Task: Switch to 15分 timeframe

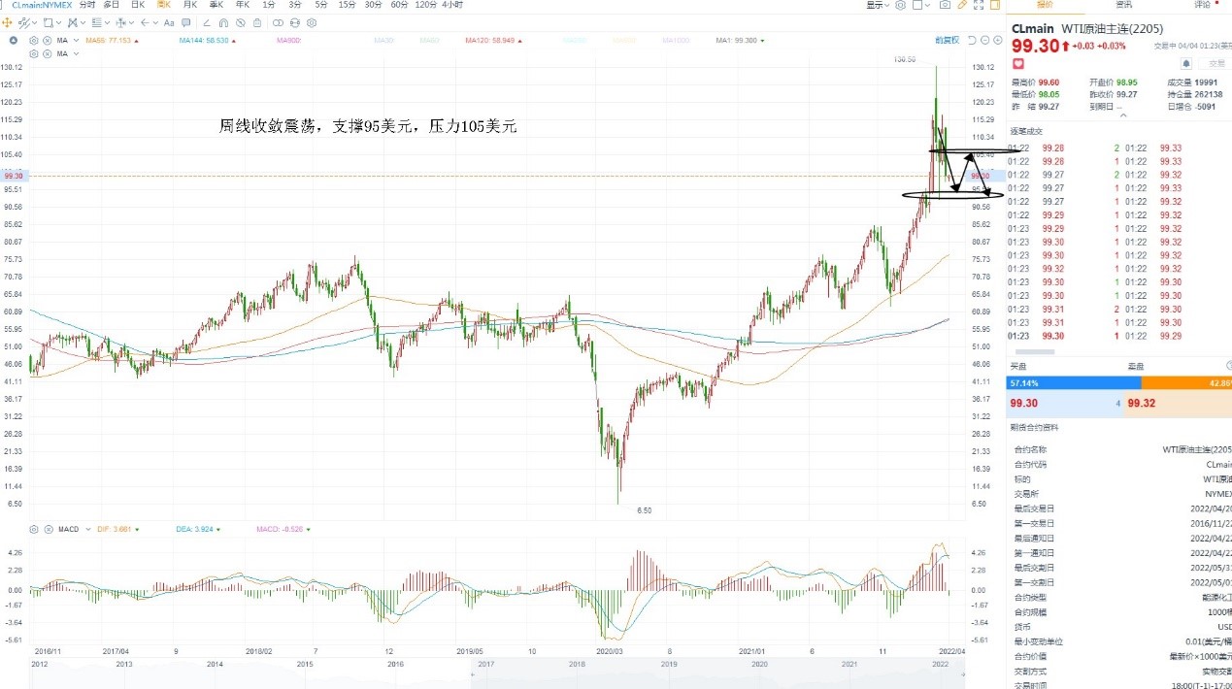Action: (347, 5)
